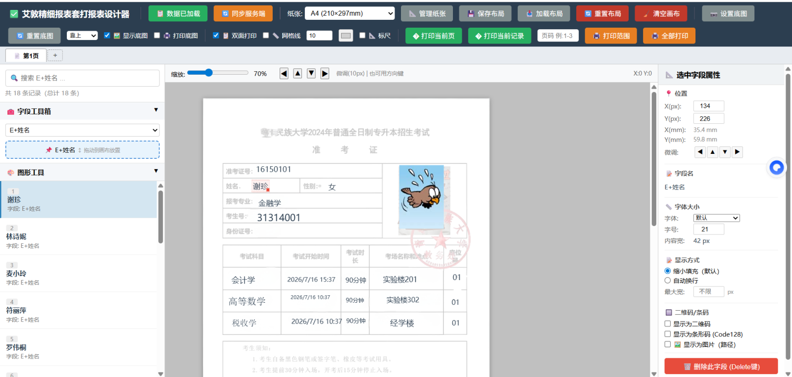
Task: Click canvas nudge up arrow icon
Action: pos(297,73)
